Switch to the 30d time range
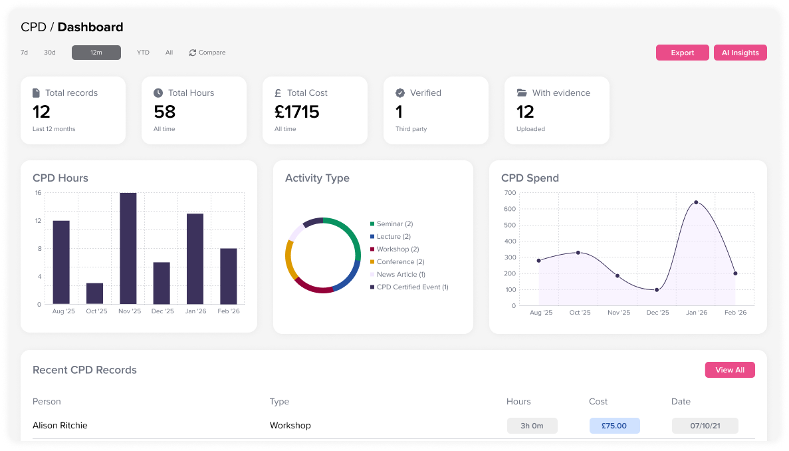 tap(50, 53)
